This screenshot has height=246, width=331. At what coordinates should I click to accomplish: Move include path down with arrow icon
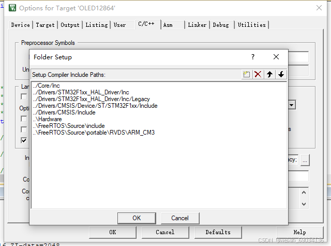coord(281,74)
